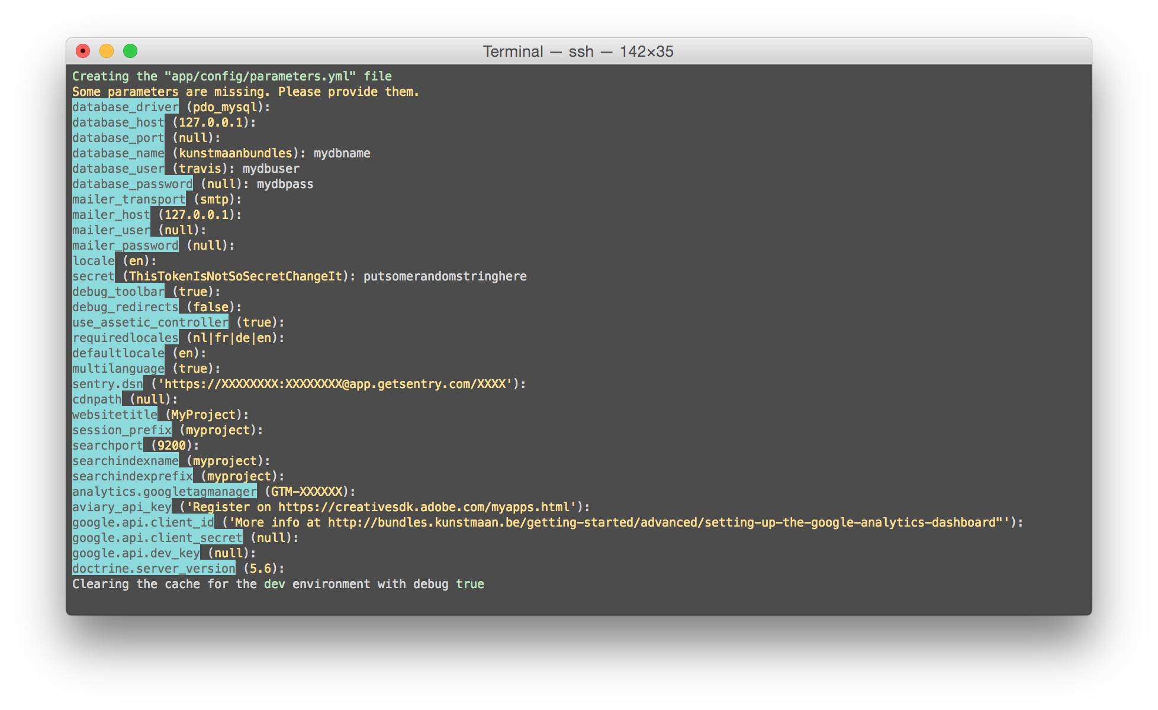Click the putsomerandomstringhere secret value
Screen dimensions: 1158x710
tap(445, 276)
